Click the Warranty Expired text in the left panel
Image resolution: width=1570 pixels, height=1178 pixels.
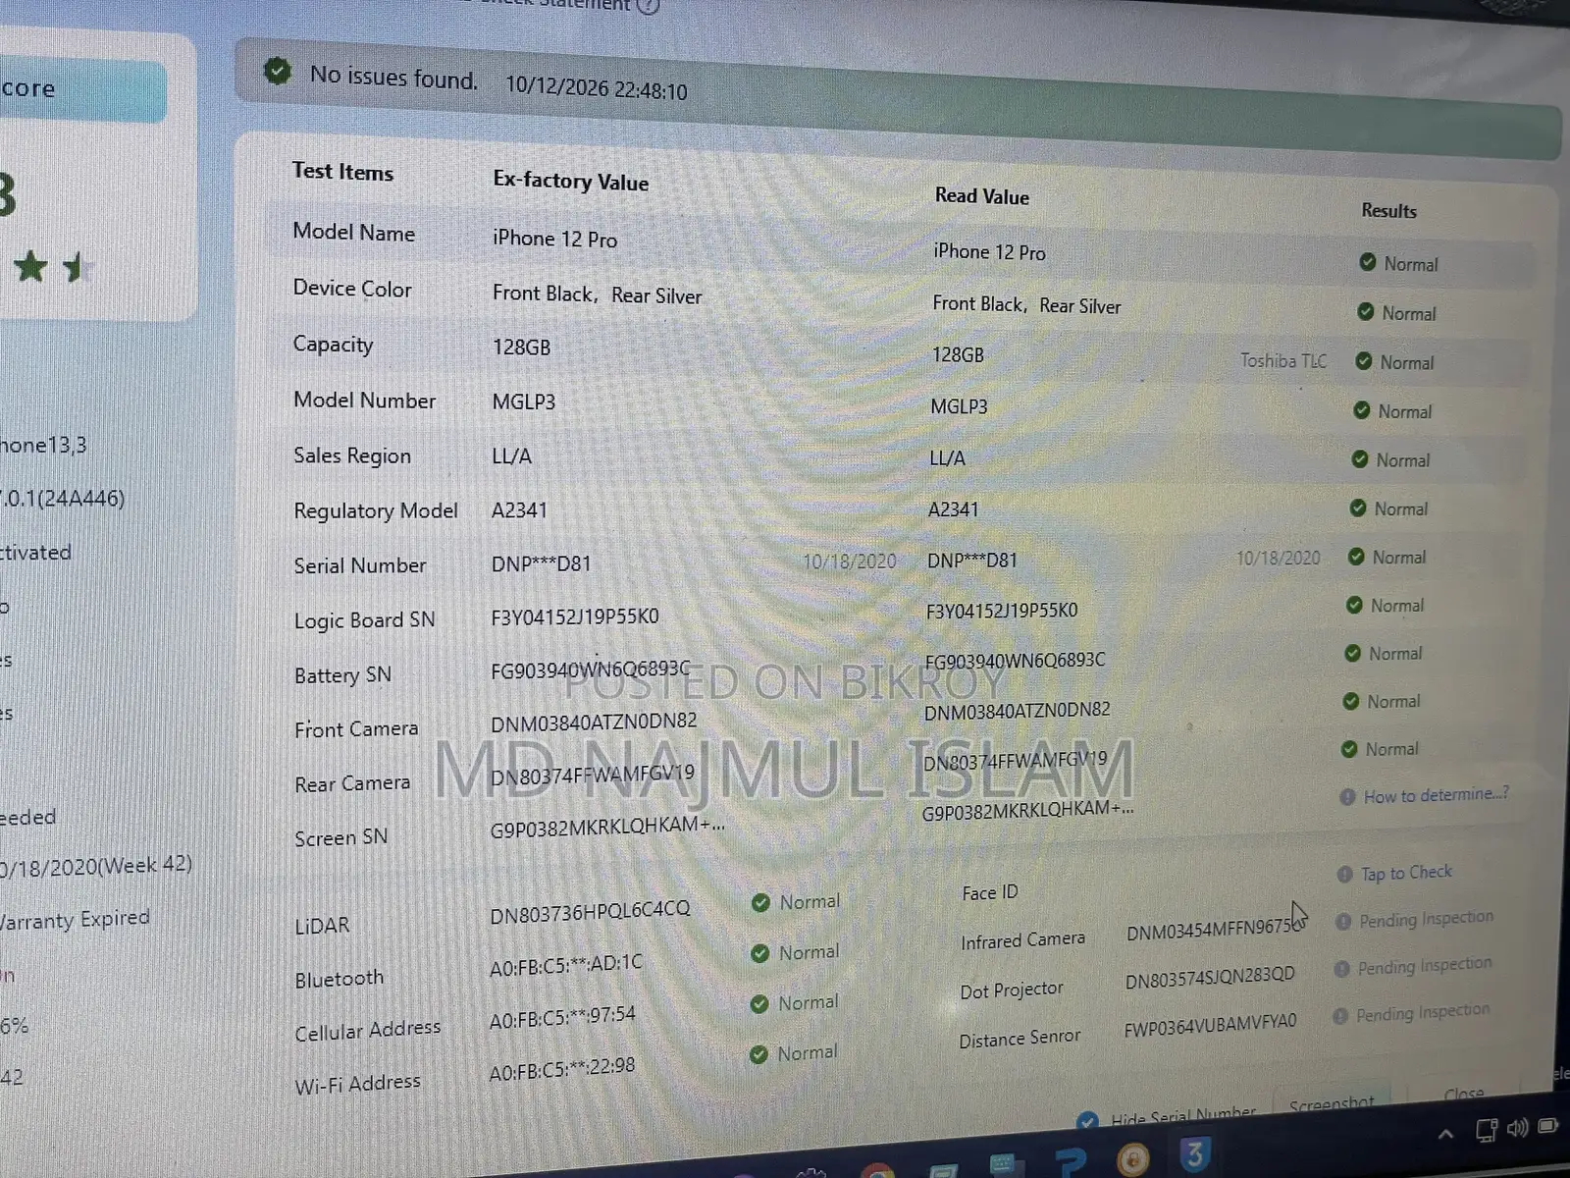pyautogui.click(x=75, y=919)
